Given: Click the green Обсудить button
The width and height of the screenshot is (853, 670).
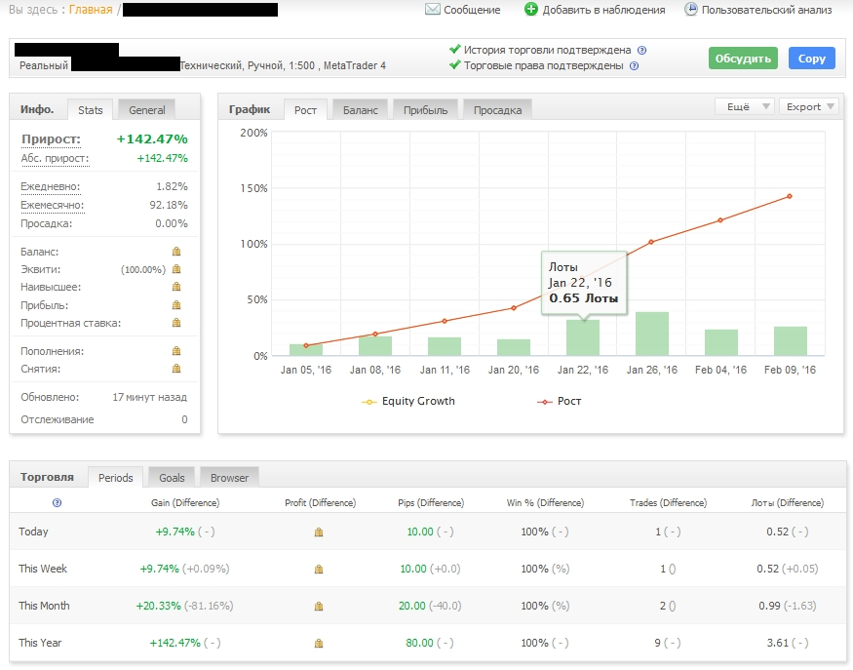Looking at the screenshot, I should pyautogui.click(x=743, y=59).
